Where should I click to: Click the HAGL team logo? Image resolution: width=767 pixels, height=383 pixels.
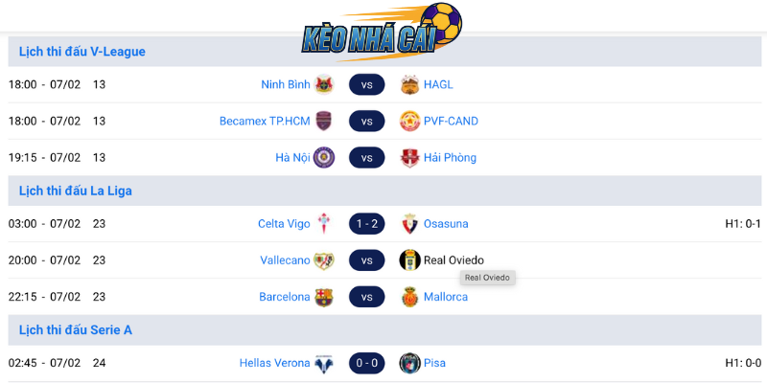(x=410, y=84)
